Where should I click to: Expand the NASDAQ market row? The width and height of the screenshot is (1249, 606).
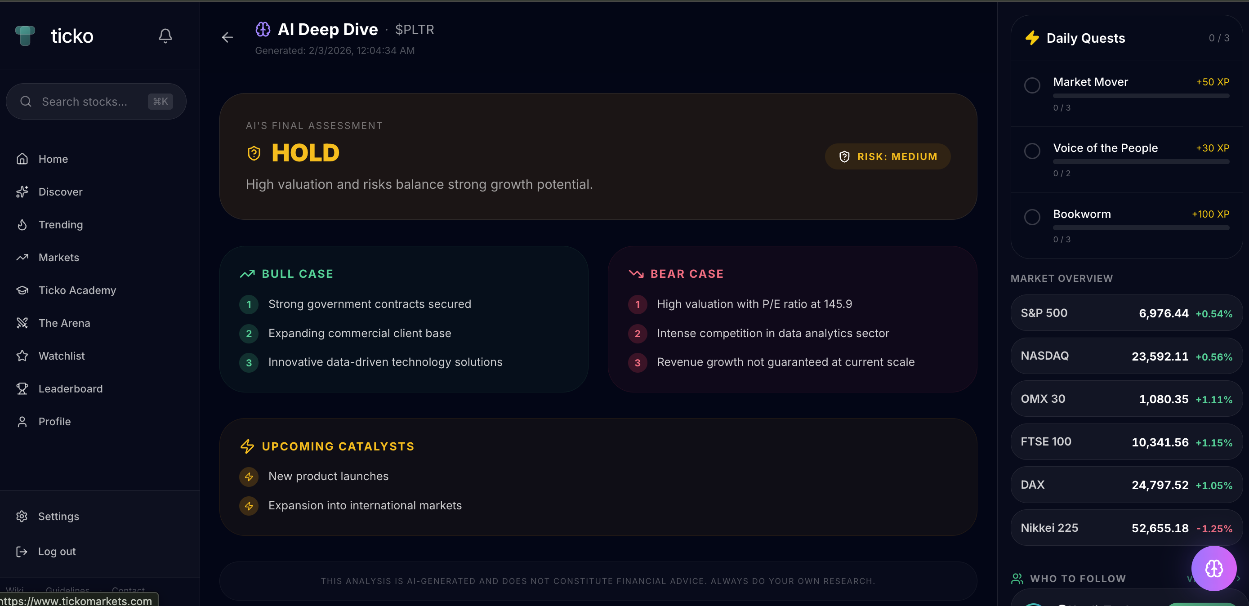pyautogui.click(x=1126, y=356)
